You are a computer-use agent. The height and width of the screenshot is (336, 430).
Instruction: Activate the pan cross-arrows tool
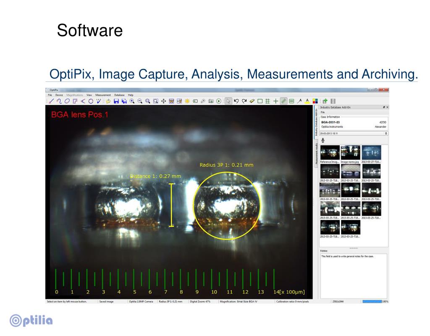[163, 101]
